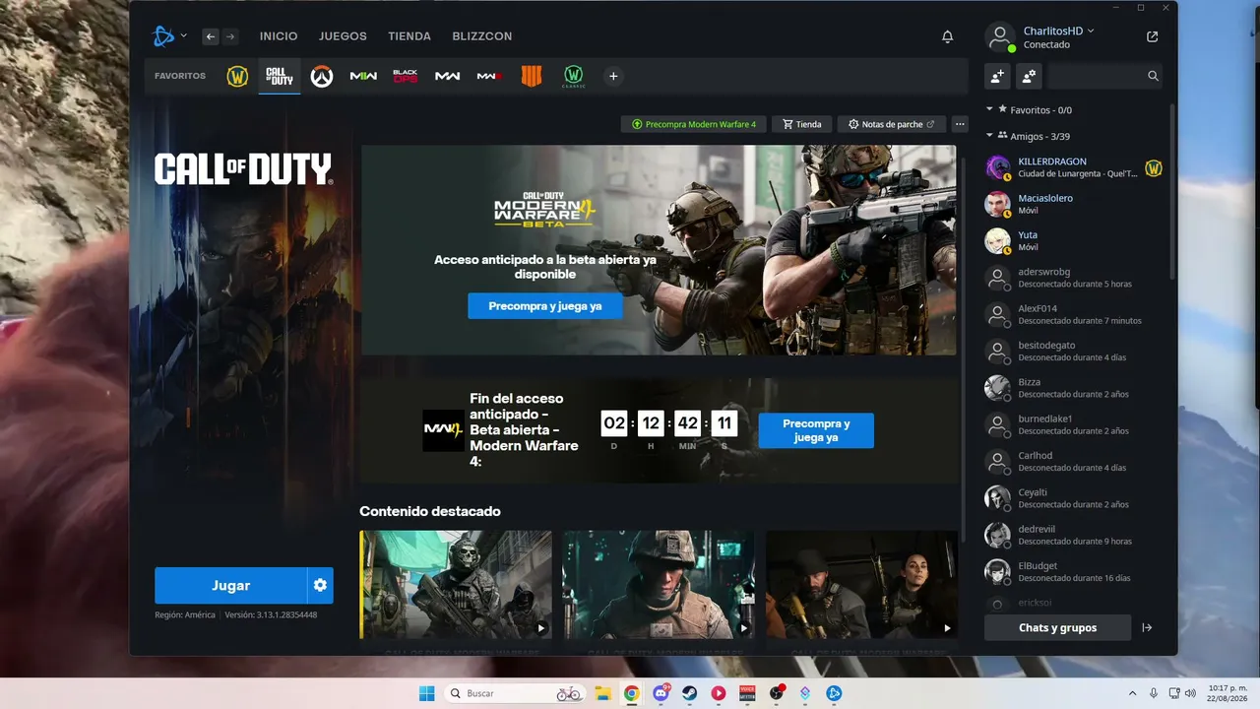Open Notas de parche link
This screenshot has width=1260, height=709.
892,124
